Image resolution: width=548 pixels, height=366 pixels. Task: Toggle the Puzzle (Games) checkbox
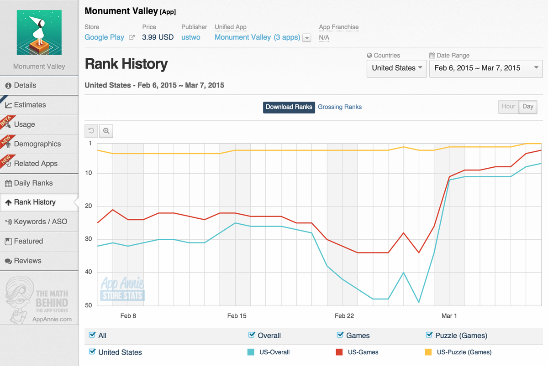429,335
